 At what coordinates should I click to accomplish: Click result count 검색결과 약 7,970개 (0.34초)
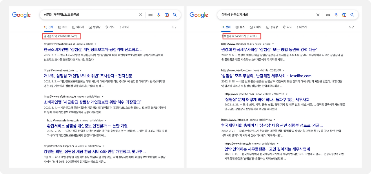click(60, 36)
